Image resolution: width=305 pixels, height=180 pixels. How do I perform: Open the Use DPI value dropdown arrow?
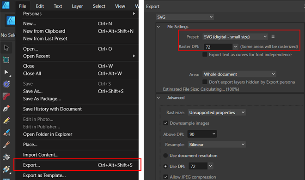pos(210,166)
